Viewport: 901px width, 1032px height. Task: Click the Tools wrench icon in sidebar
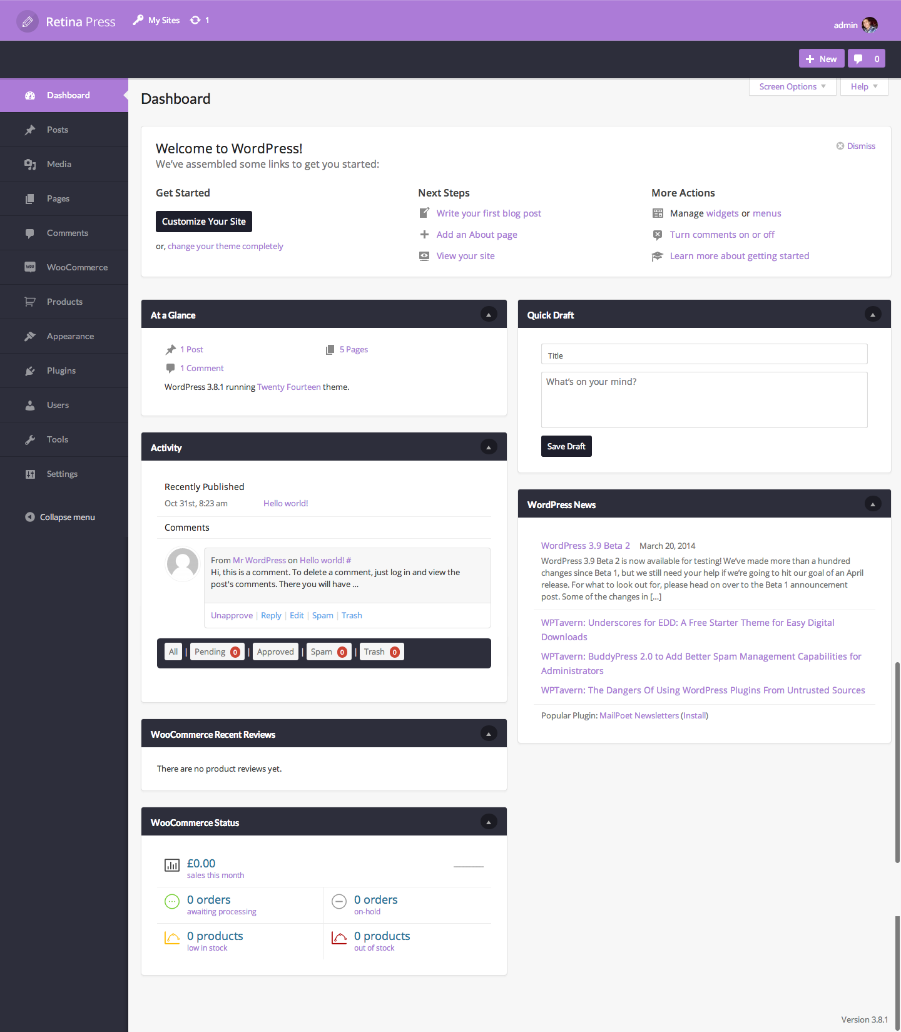point(30,439)
